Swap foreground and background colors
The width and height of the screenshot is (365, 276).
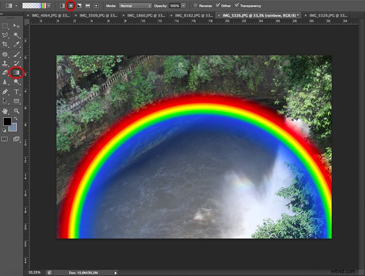(x=16, y=119)
